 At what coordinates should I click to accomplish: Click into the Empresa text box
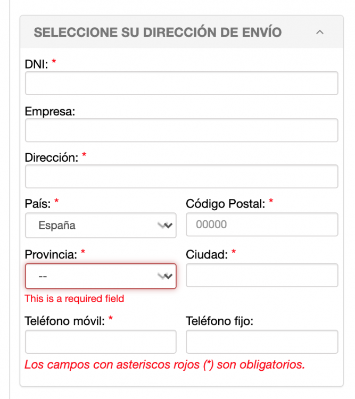coord(181,130)
